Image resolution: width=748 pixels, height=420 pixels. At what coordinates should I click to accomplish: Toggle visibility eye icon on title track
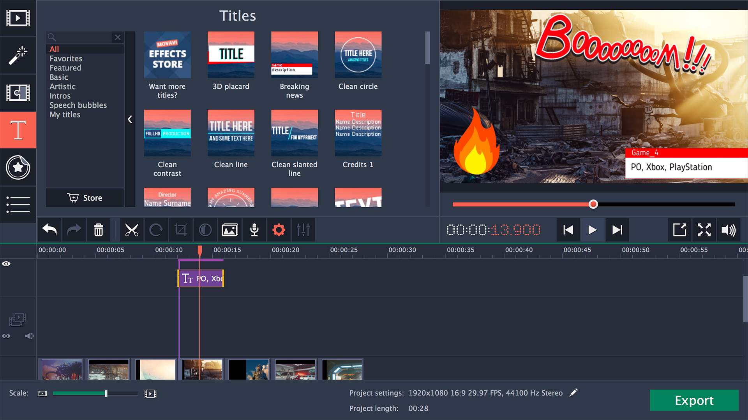(x=7, y=264)
